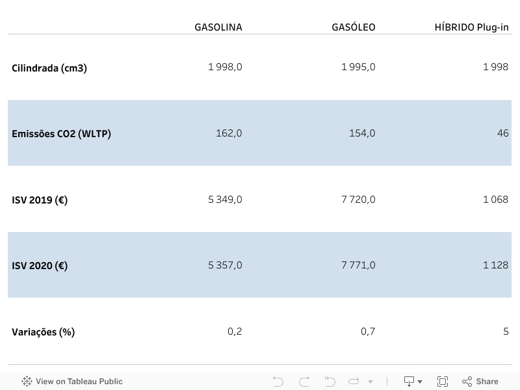
Task: Select the HÍBRIDO Plug-in column header
Action: pyautogui.click(x=472, y=27)
